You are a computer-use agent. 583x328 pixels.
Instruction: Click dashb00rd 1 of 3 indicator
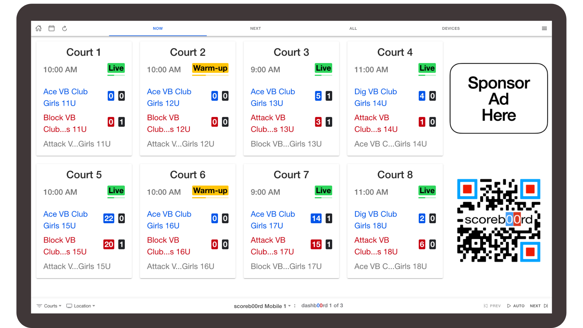pos(322,306)
